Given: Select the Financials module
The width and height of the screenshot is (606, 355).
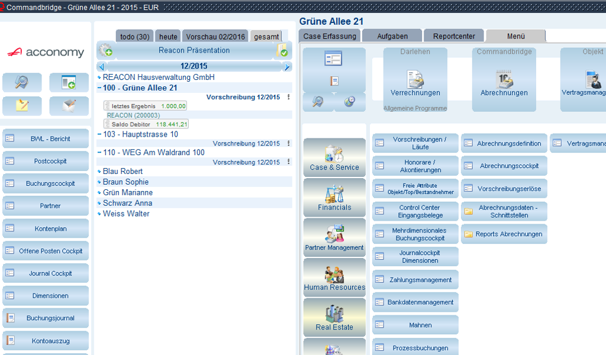Looking at the screenshot, I should pos(334,196).
